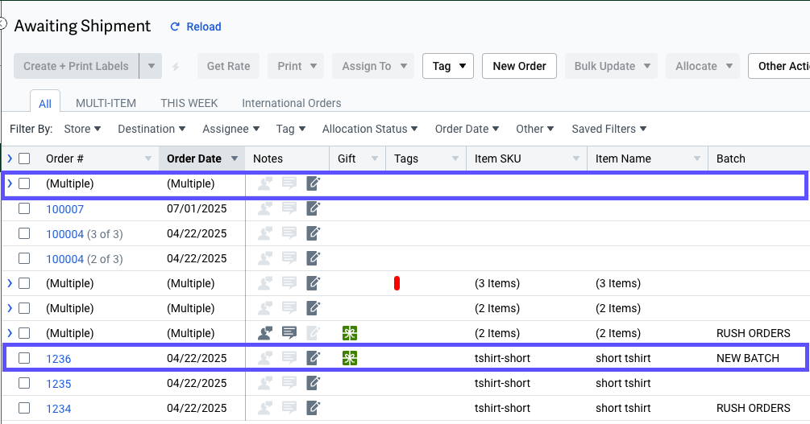Open the Tag toolbar dropdown button
The width and height of the screenshot is (810, 424).
[x=448, y=66]
